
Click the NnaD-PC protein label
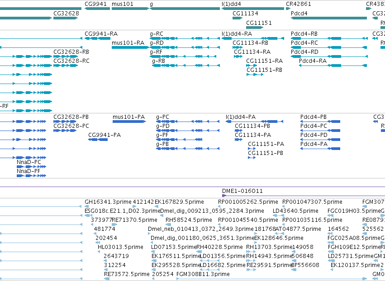click(29, 162)
